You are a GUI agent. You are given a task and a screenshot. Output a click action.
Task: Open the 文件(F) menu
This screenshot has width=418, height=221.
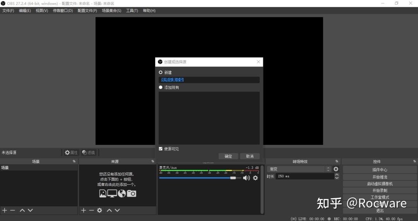[8, 11]
